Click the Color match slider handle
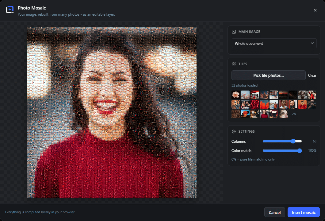The image size is (325, 221). 300,151
